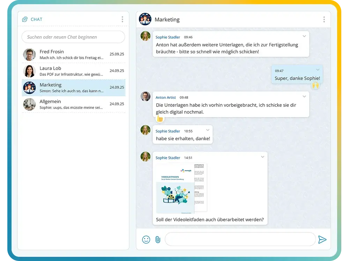Click preview 'Simon: Sehe ich auch so, das kann n...'
This screenshot has width=349, height=261.
pos(72,91)
